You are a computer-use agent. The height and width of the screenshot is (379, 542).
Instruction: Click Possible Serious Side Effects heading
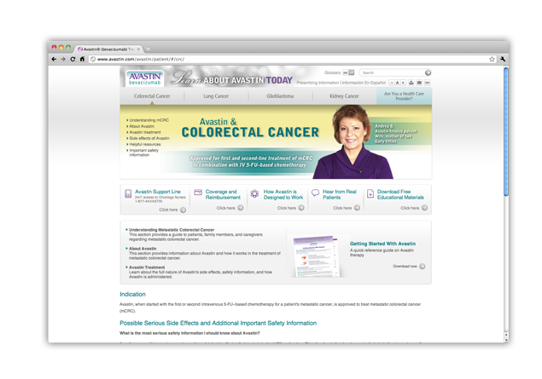(x=219, y=323)
